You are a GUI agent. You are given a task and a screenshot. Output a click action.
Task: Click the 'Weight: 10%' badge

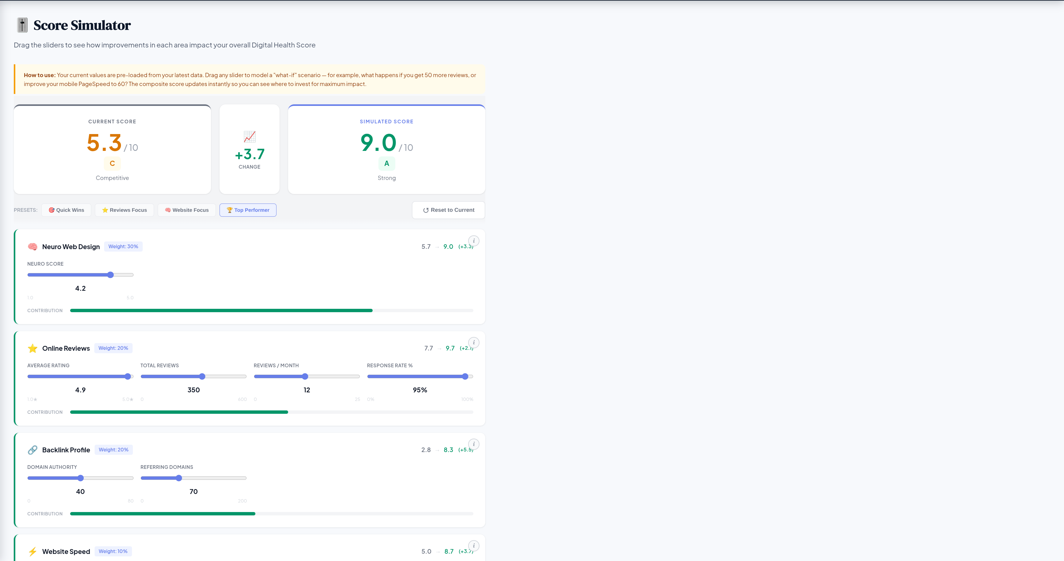(113, 551)
